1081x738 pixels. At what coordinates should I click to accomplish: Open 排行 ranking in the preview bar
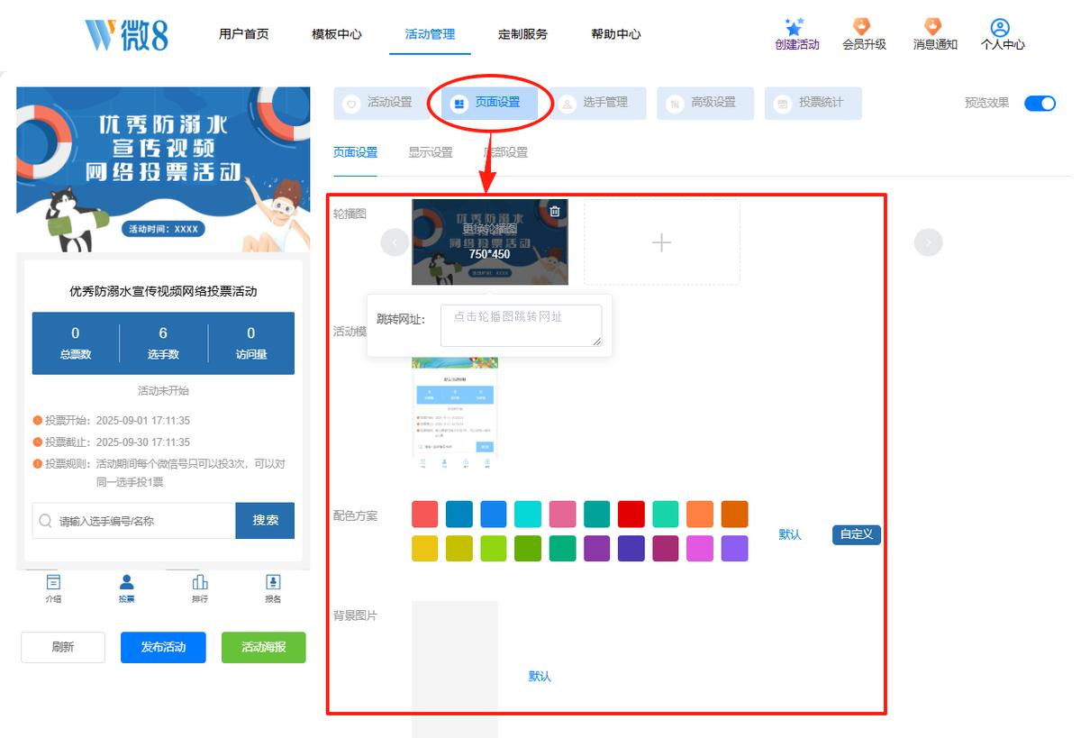200,588
